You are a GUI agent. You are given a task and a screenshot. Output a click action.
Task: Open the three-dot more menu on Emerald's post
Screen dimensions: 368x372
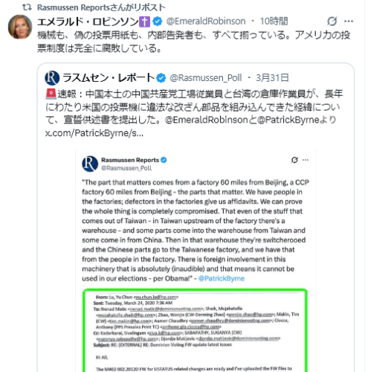(x=349, y=22)
